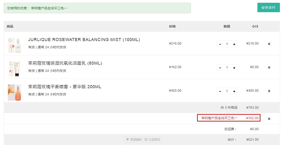Decrease Rosewater Balancing Mist quantity with minus
282x146 pixels.
220,44
